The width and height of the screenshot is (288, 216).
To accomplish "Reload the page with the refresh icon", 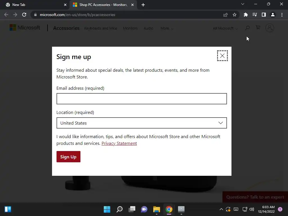I will [x=24, y=15].
